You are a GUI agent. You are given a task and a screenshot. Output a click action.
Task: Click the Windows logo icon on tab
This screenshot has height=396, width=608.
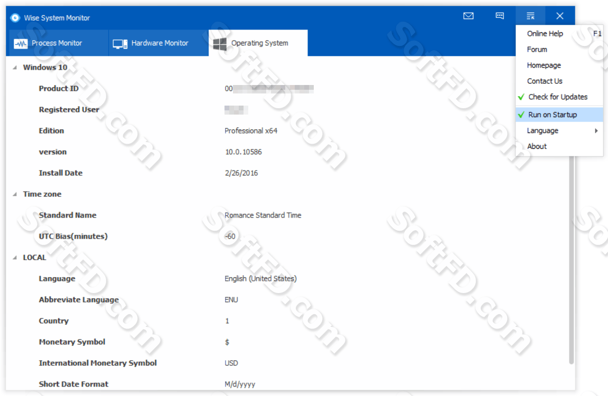(x=220, y=43)
